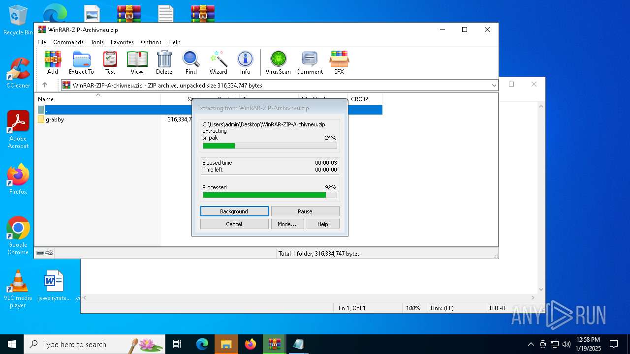Click the volume speaker tray icon
The width and height of the screenshot is (630, 354).
coord(567,344)
